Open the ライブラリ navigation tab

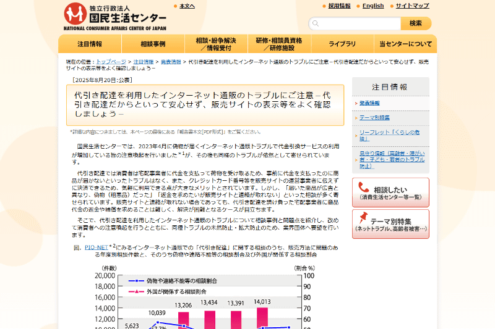[343, 44]
